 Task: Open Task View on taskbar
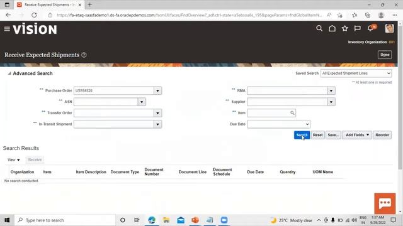pyautogui.click(x=137, y=220)
